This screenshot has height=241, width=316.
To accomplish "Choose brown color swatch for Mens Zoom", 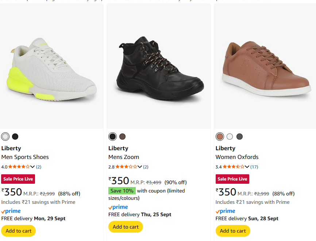I will 123,137.
